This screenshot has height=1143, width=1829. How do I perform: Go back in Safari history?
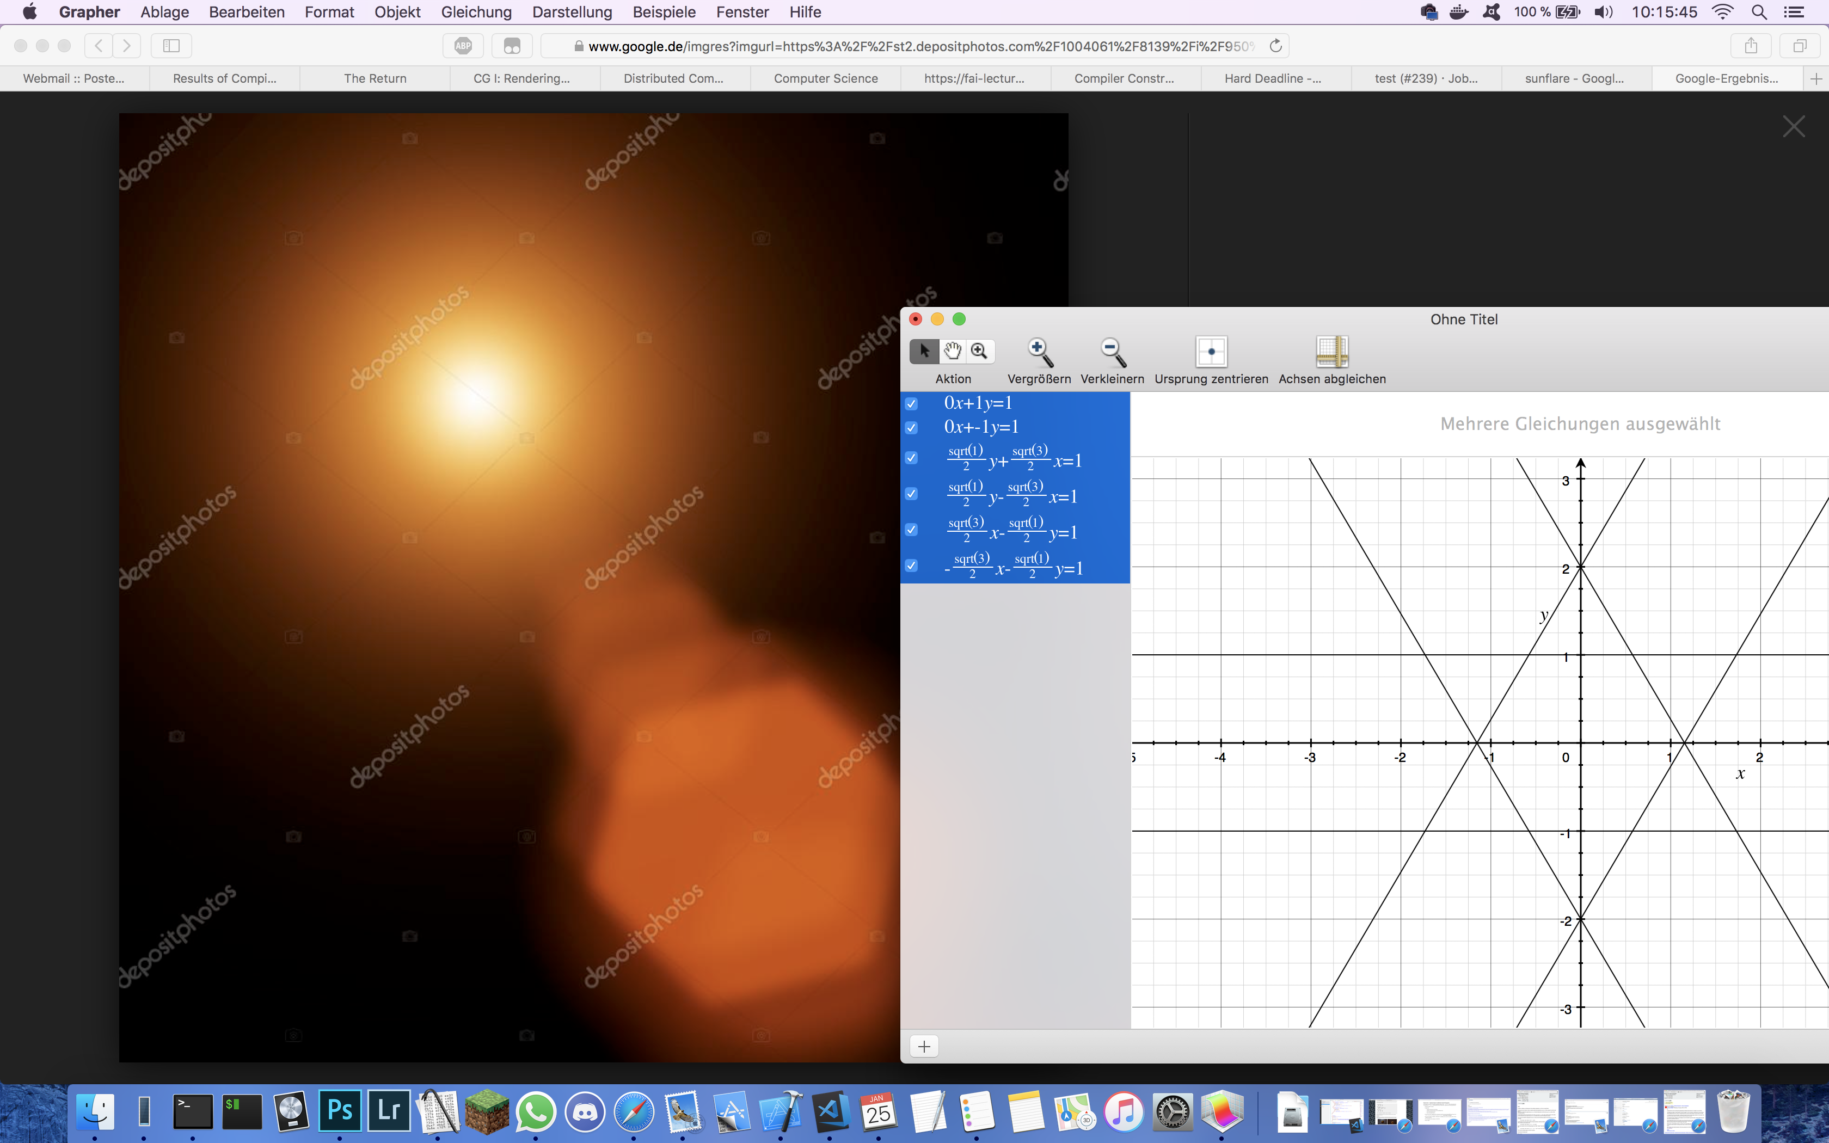tap(98, 46)
